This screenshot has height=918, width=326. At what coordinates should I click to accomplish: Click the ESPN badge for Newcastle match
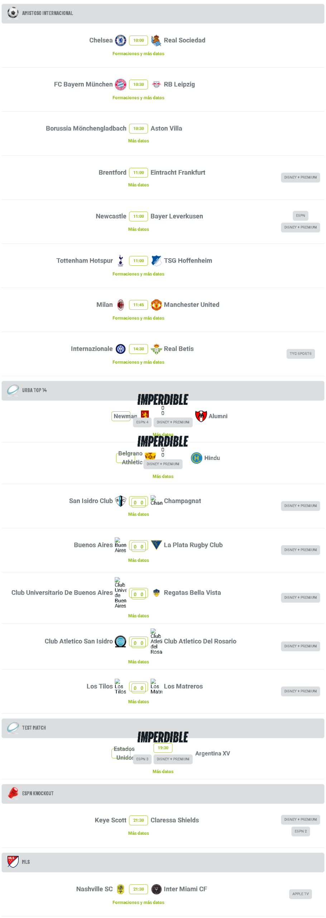tap(301, 216)
